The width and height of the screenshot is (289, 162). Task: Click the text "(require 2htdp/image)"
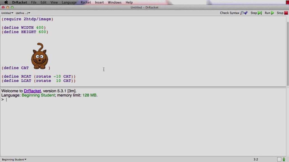click(x=27, y=19)
